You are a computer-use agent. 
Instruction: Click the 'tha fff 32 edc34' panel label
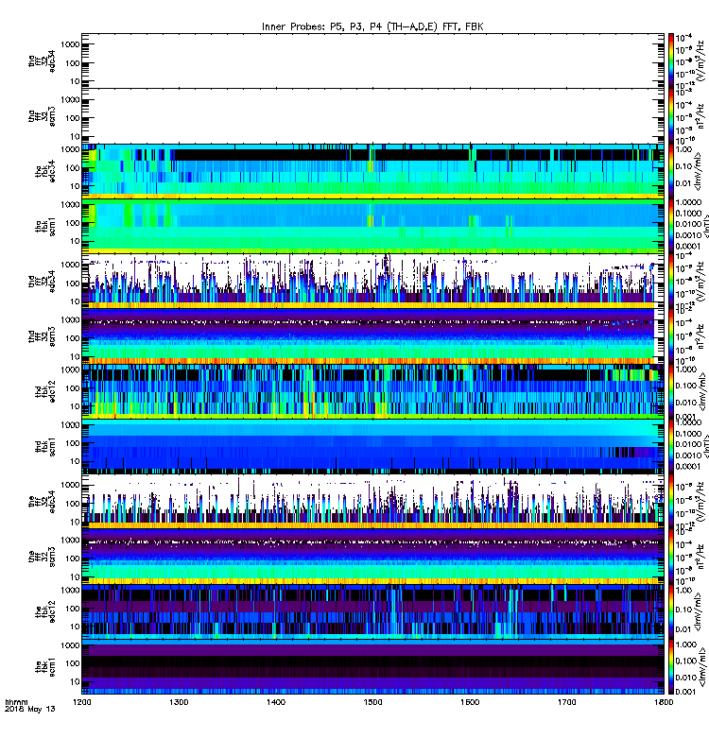(x=42, y=60)
